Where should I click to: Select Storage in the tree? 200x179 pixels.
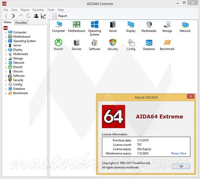pyautogui.click(x=18, y=58)
